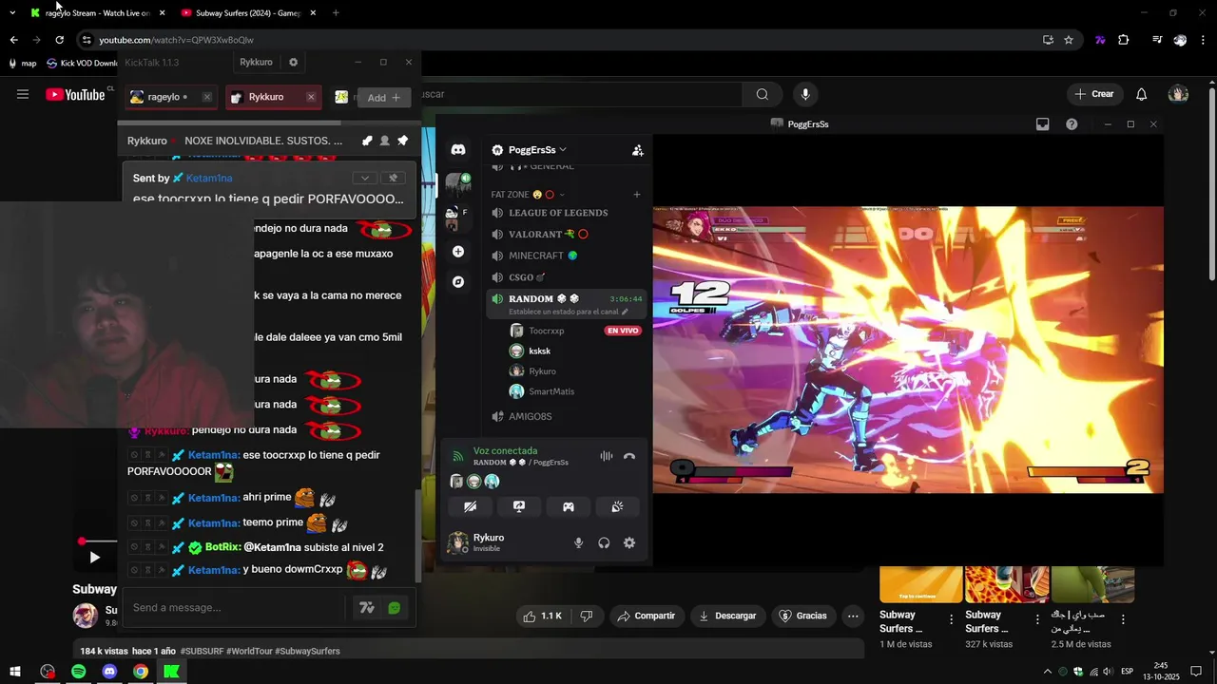Open Discord help question mark icon
Image resolution: width=1217 pixels, height=684 pixels.
click(1072, 124)
